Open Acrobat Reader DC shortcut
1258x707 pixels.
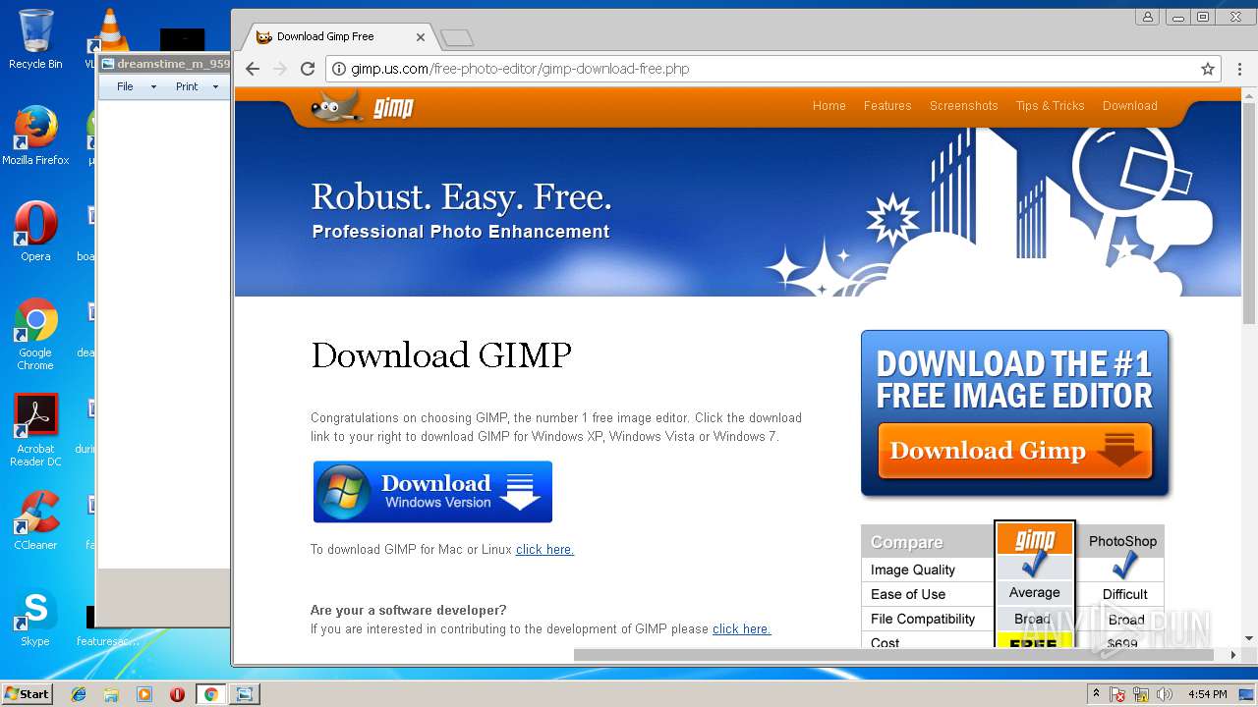[35, 430]
